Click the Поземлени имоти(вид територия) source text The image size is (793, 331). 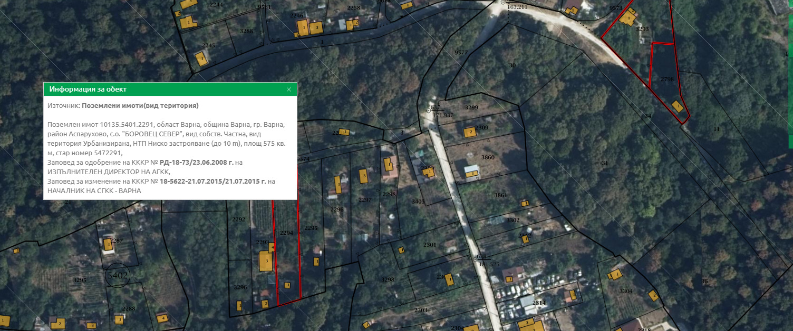pos(140,106)
